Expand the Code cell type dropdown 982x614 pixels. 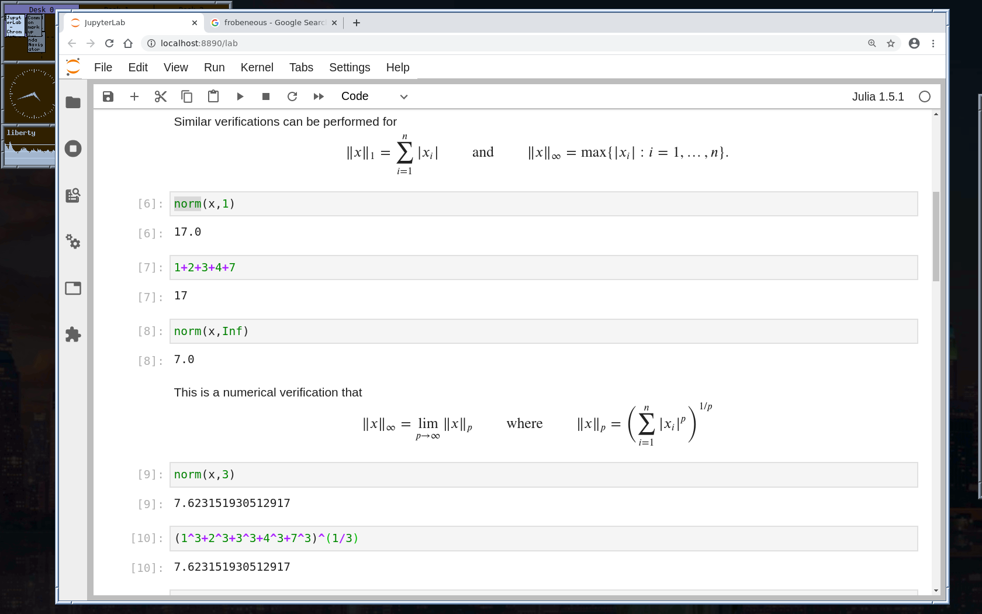[374, 96]
